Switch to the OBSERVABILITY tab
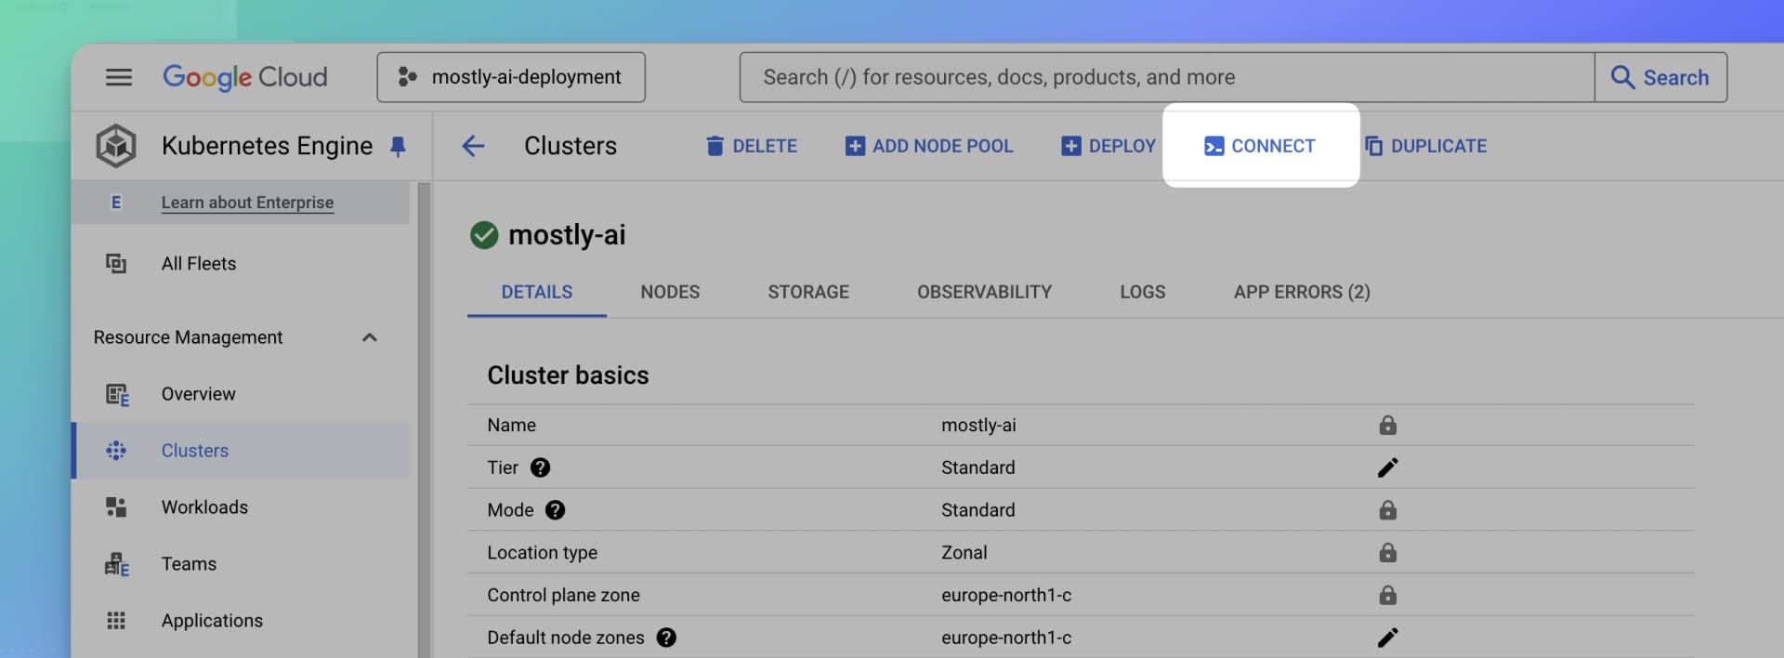 click(x=984, y=292)
